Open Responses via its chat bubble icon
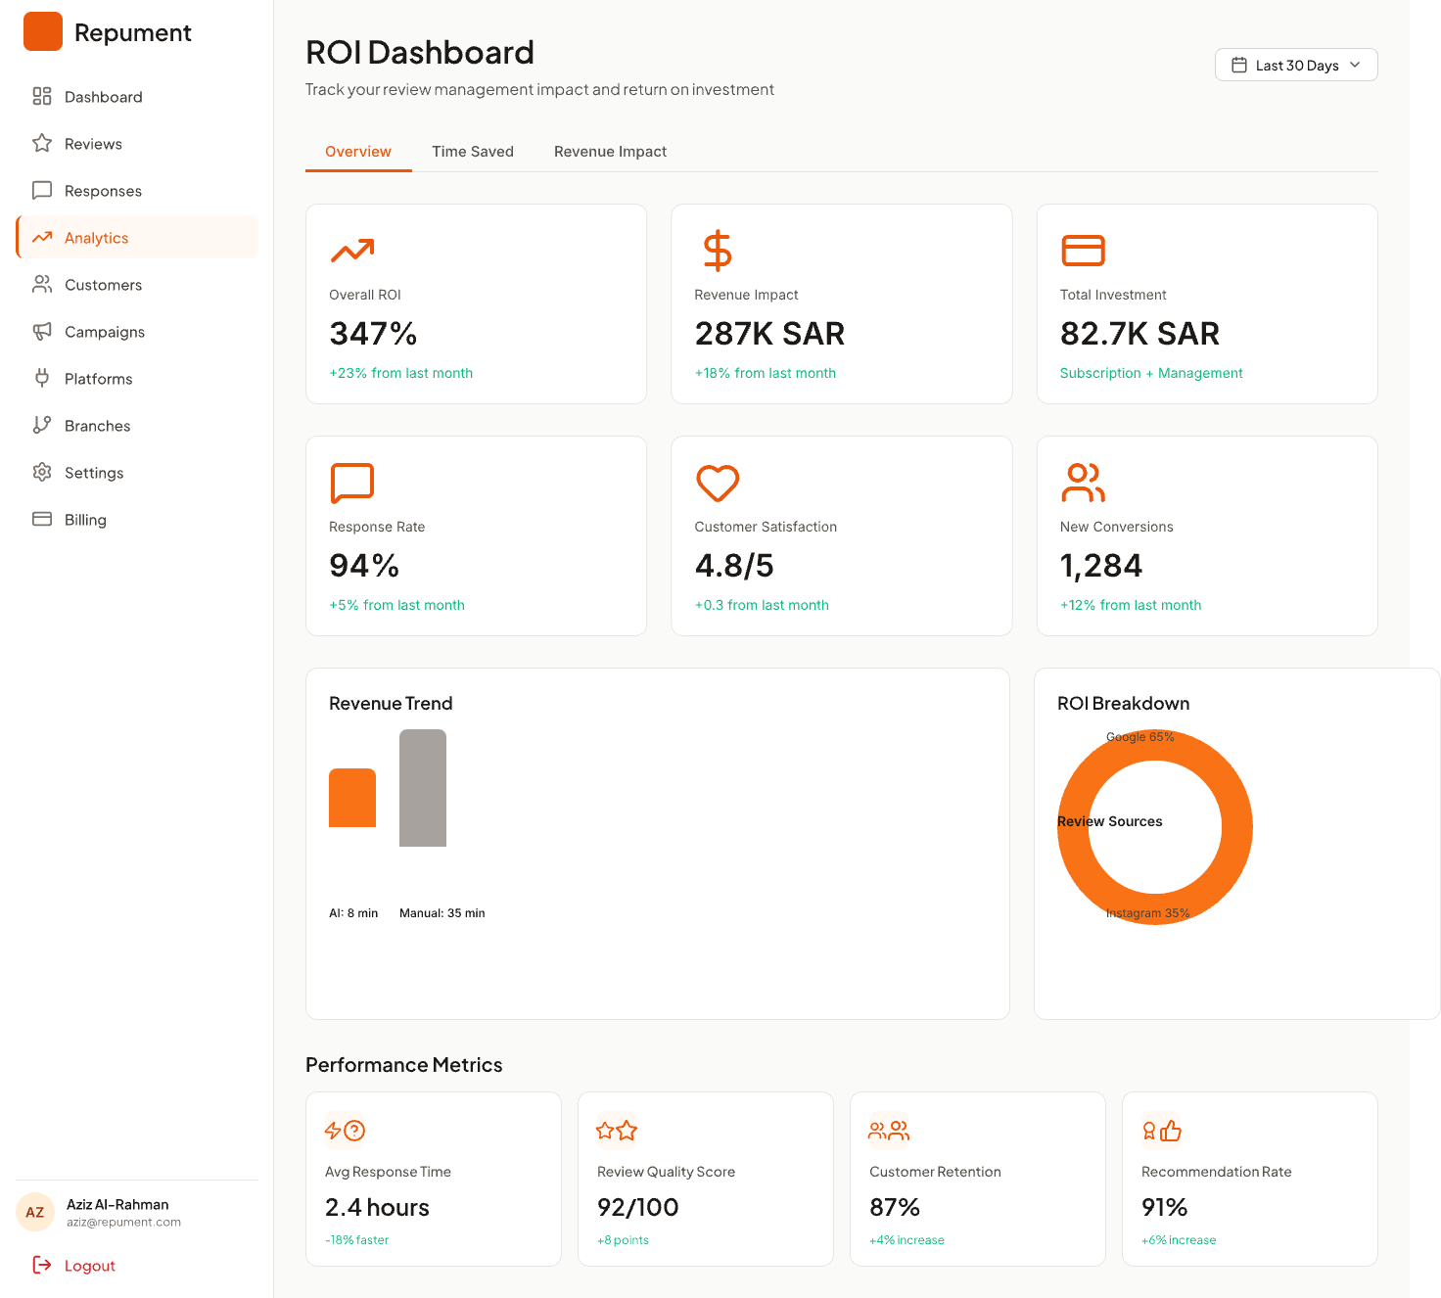 42,191
